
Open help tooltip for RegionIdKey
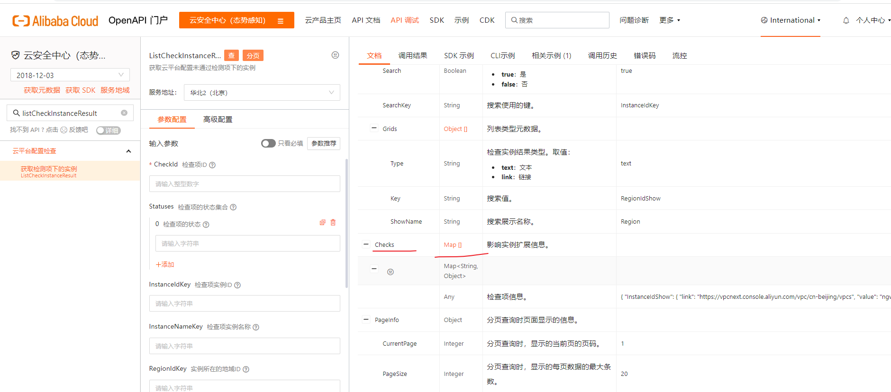click(x=246, y=369)
